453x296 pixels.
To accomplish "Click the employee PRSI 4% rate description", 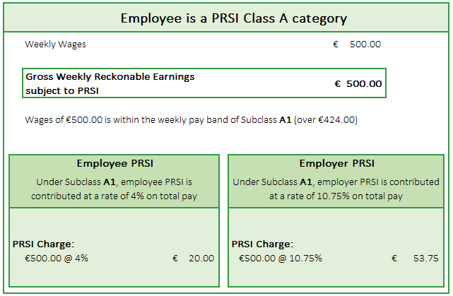I will pos(114,189).
